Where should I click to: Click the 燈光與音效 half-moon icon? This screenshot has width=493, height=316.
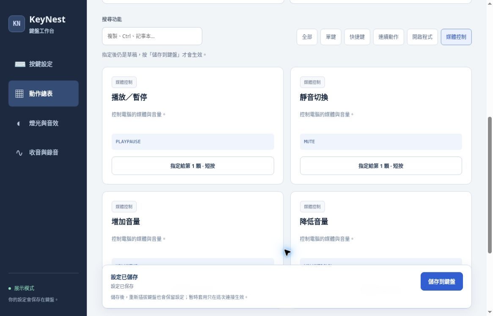19,123
